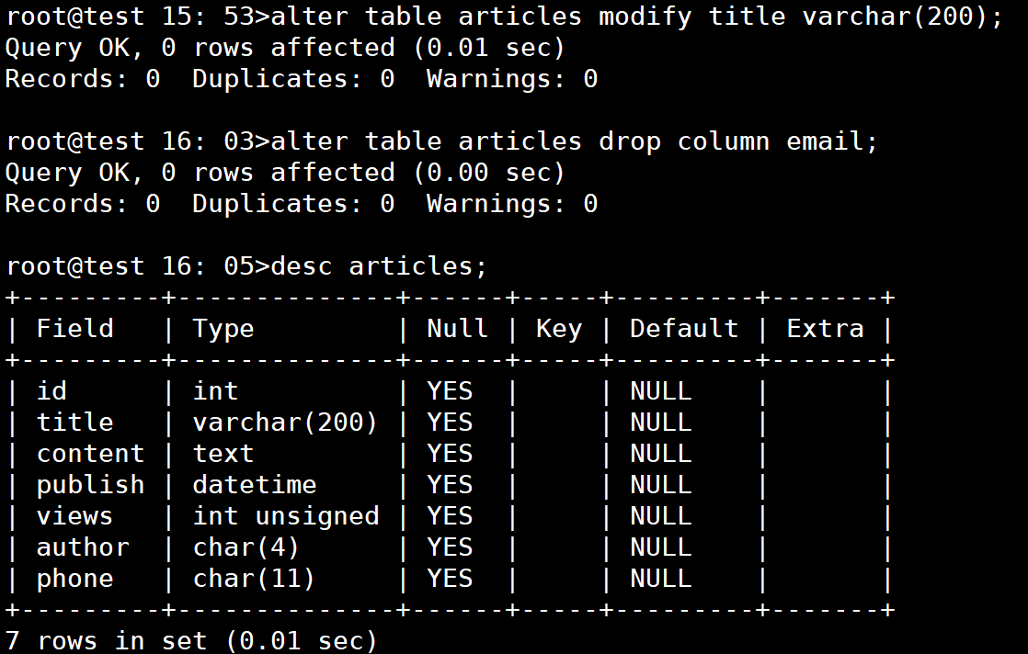Click the Type column header
1028x654 pixels.
(223, 329)
